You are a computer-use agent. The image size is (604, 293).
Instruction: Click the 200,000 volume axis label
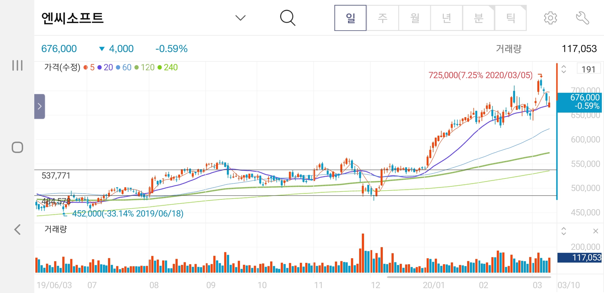pyautogui.click(x=585, y=247)
